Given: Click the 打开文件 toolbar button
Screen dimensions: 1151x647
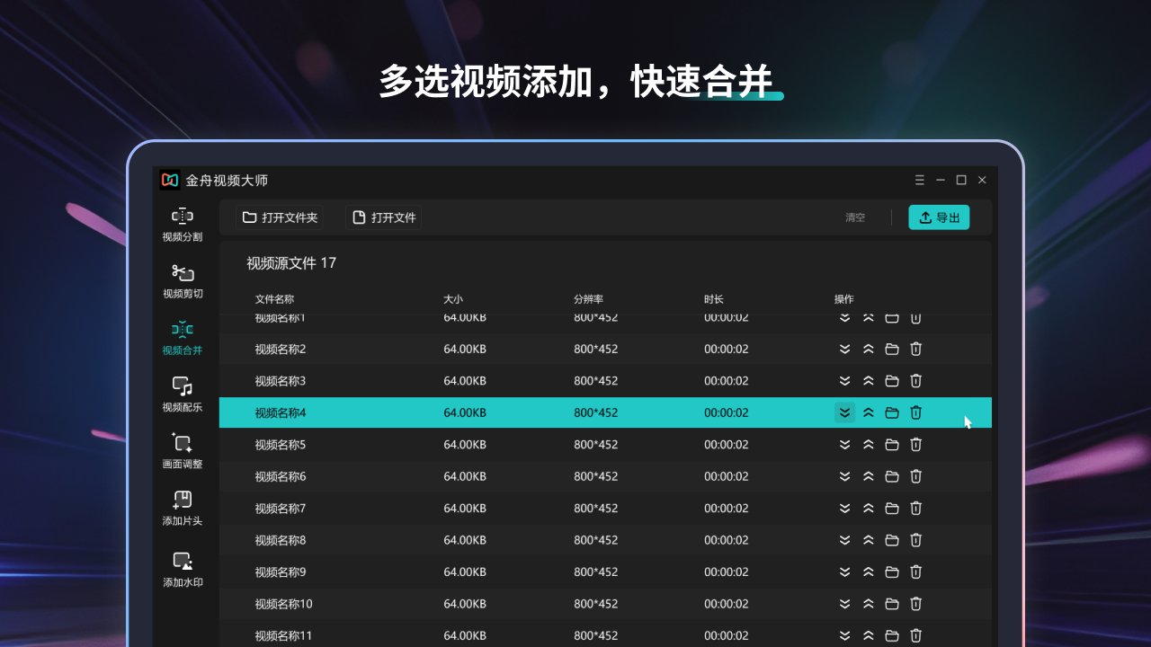Looking at the screenshot, I should point(383,217).
